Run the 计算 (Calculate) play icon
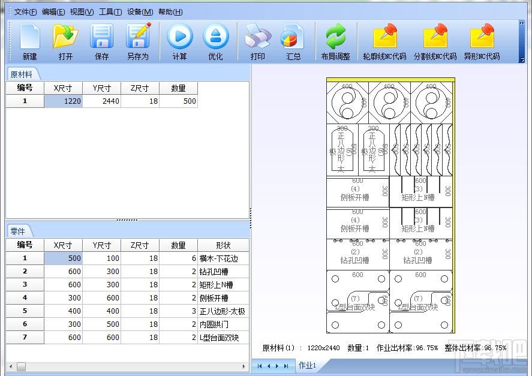 click(x=179, y=42)
